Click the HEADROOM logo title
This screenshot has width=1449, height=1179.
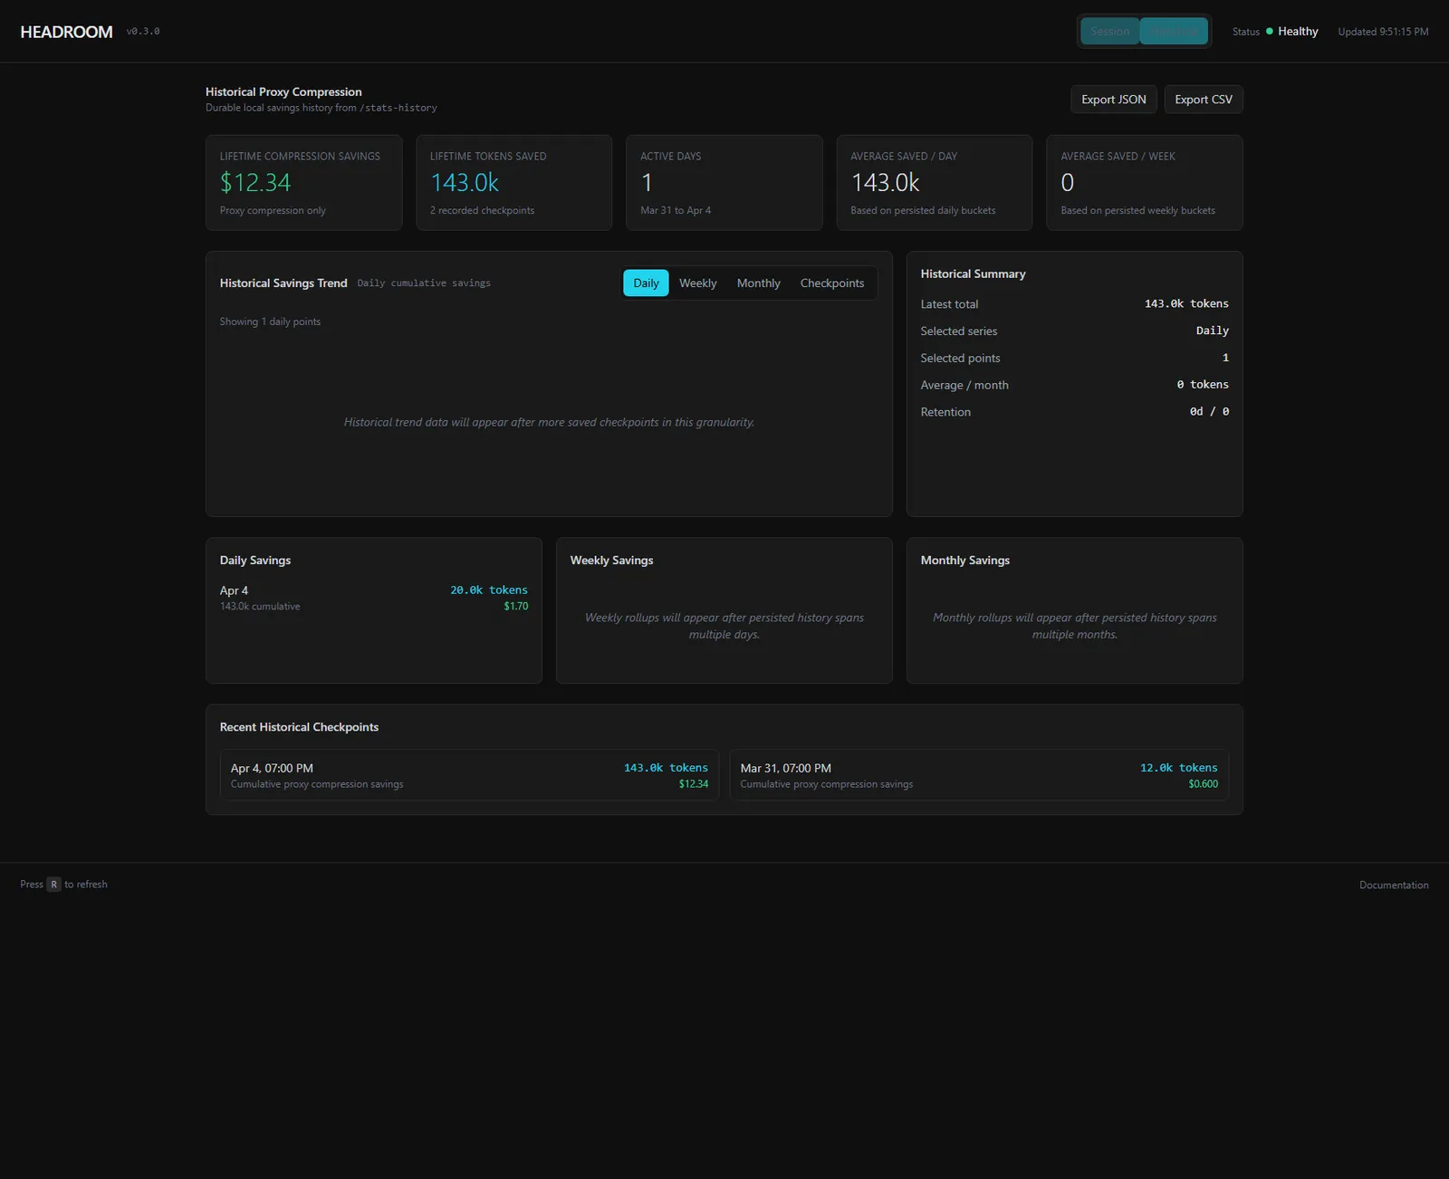(66, 32)
